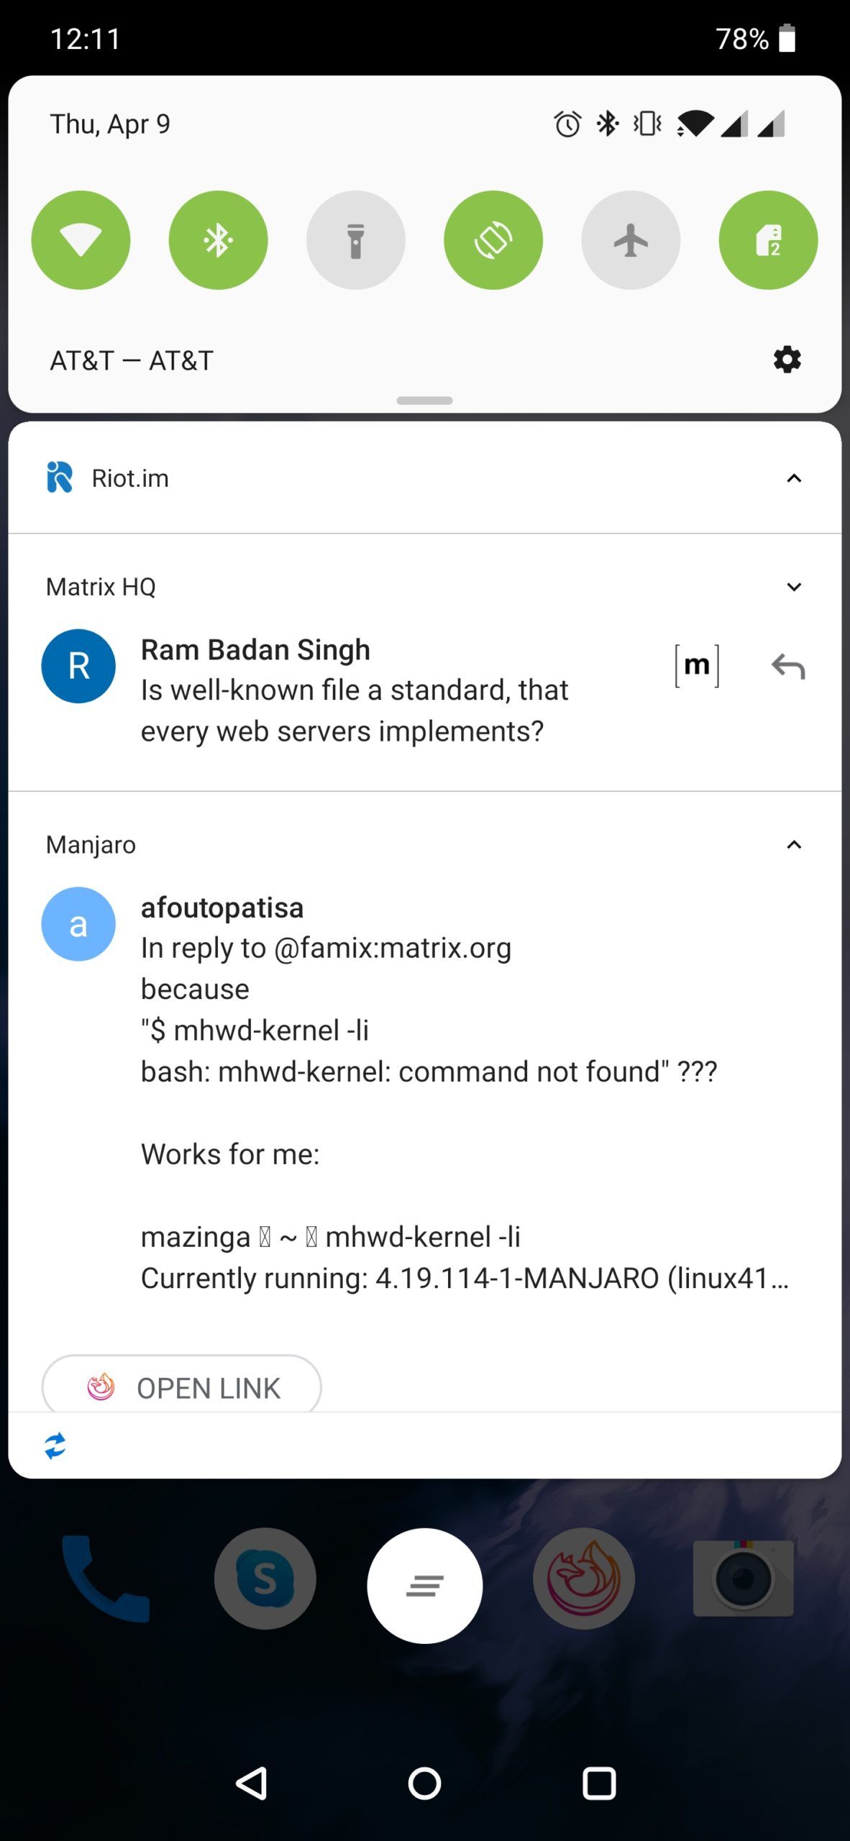The width and height of the screenshot is (850, 1841).
Task: Collapse the Riot.im notification group
Action: click(x=794, y=478)
